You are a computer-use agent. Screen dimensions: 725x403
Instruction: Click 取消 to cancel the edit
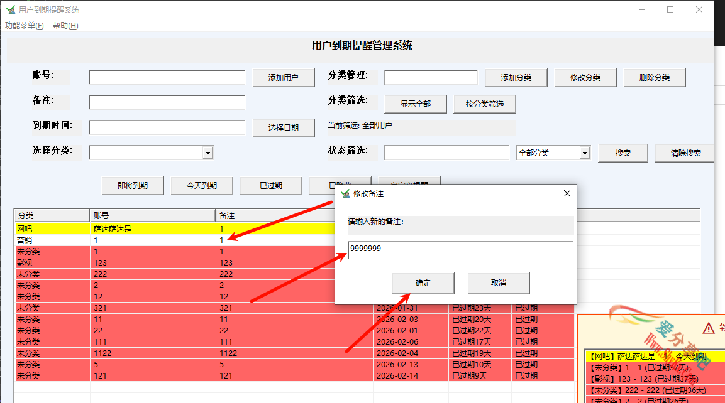pos(498,283)
